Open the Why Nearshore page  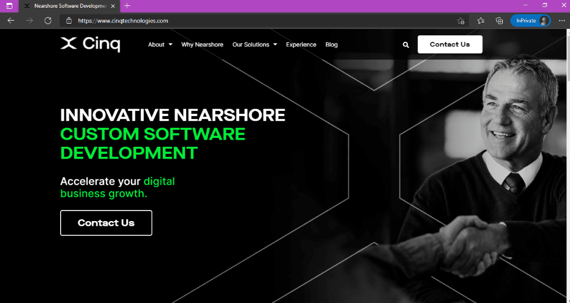pos(202,45)
